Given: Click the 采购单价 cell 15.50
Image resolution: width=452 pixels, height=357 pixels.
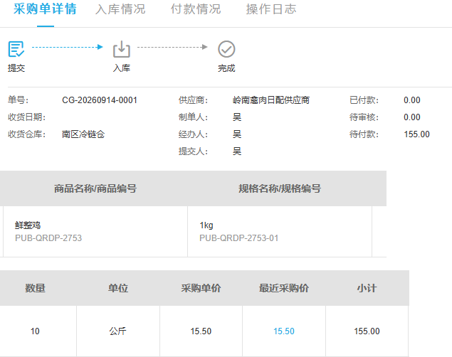Looking at the screenshot, I should [x=201, y=331].
